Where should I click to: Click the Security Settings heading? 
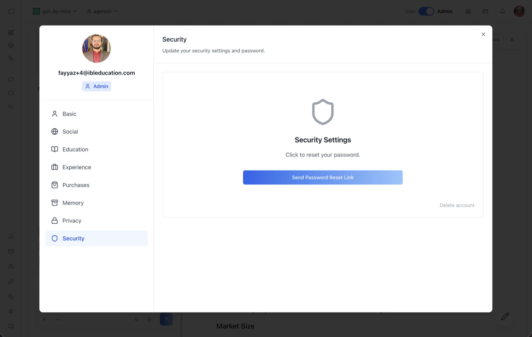pyautogui.click(x=323, y=140)
